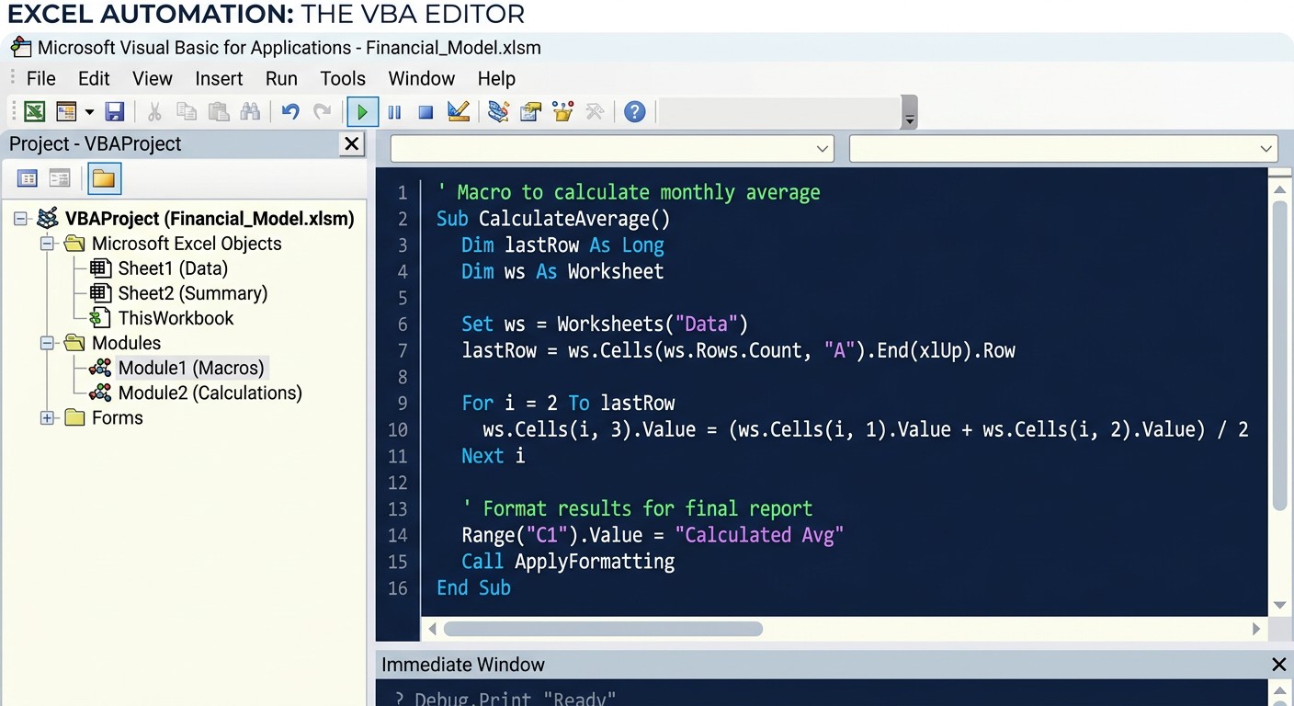Undo the last action

[290, 112]
